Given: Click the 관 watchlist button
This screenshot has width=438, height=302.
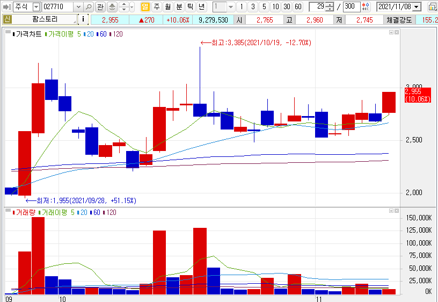Looking at the screenshot, I should (100, 6).
